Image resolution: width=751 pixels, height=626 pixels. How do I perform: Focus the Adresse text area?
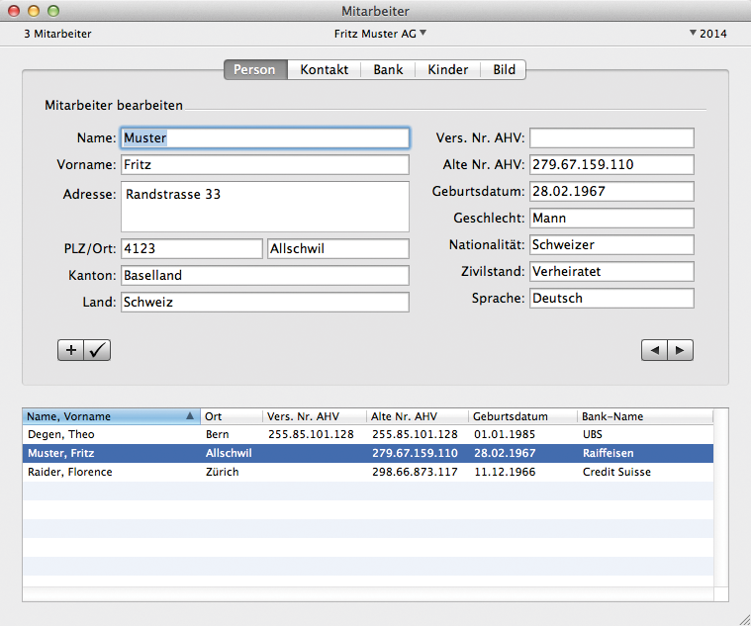pos(264,206)
